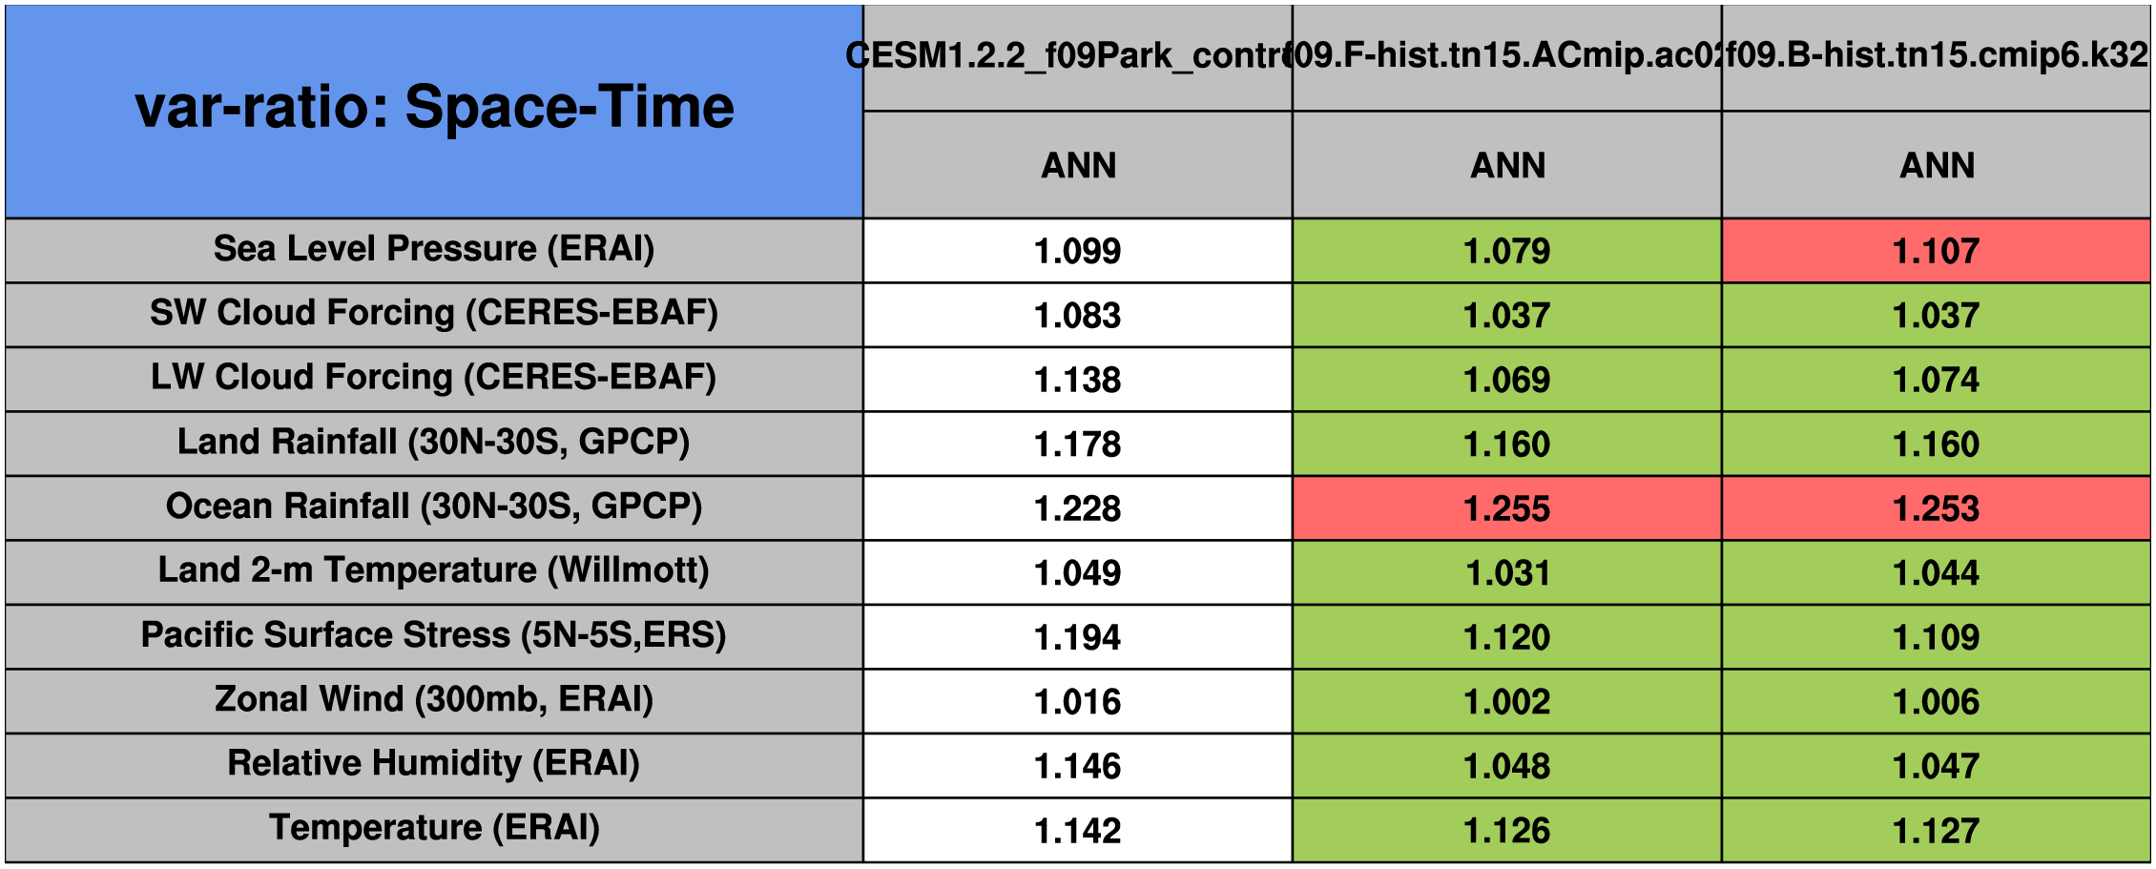Screen dimensions: 2156x869
Task: Select the f09.B-hist.tn15.cmip6.k32 column header
Action: click(x=1936, y=56)
